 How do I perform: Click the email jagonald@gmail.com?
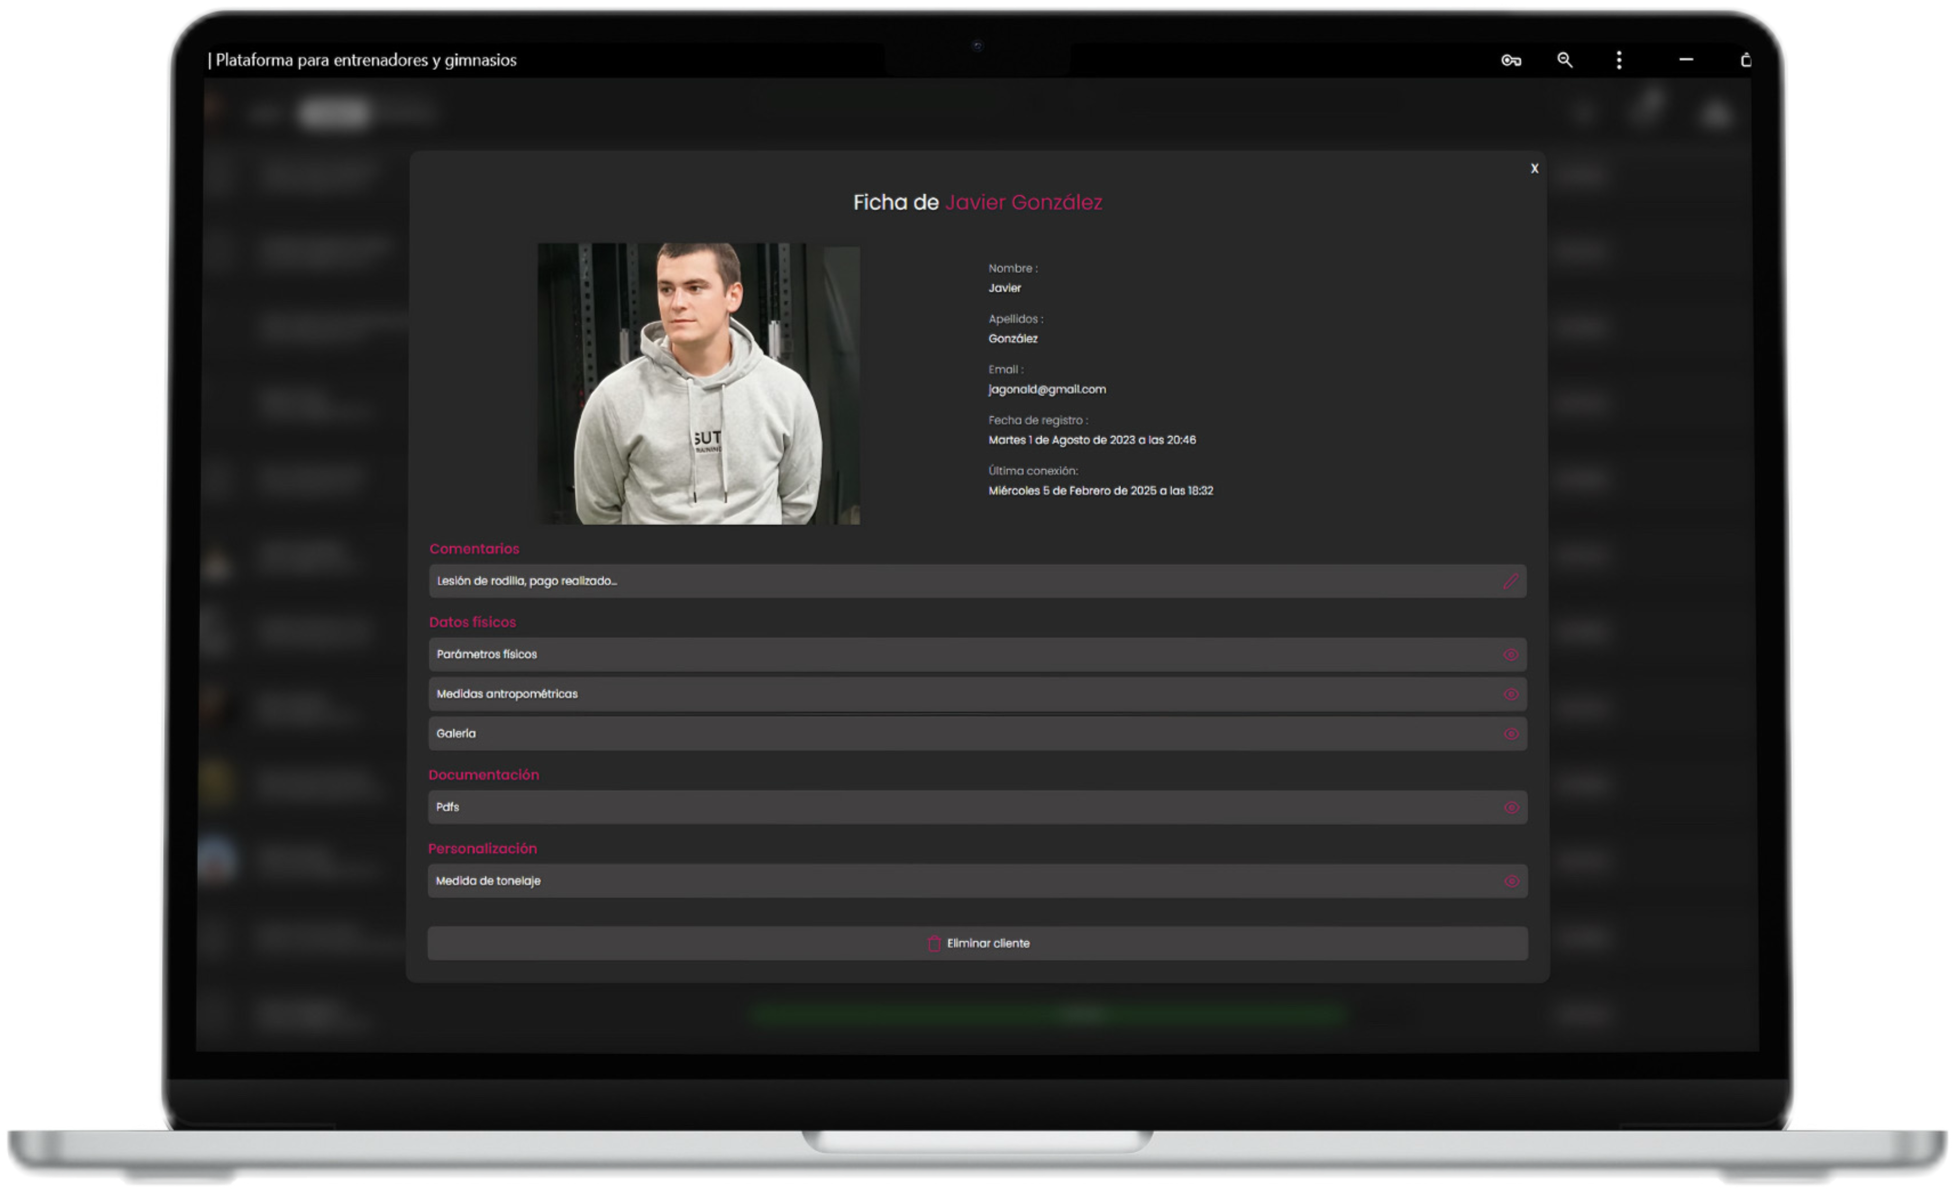point(1047,389)
